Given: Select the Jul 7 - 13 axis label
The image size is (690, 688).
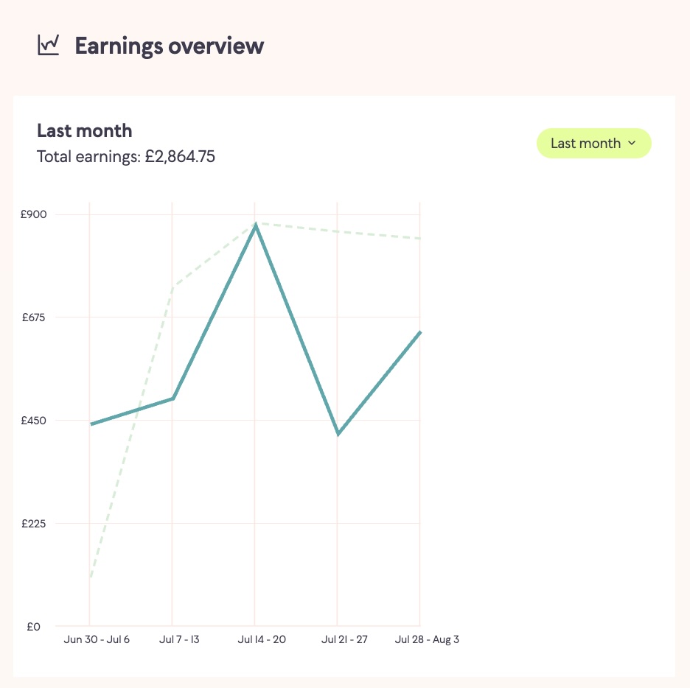Looking at the screenshot, I should (179, 639).
